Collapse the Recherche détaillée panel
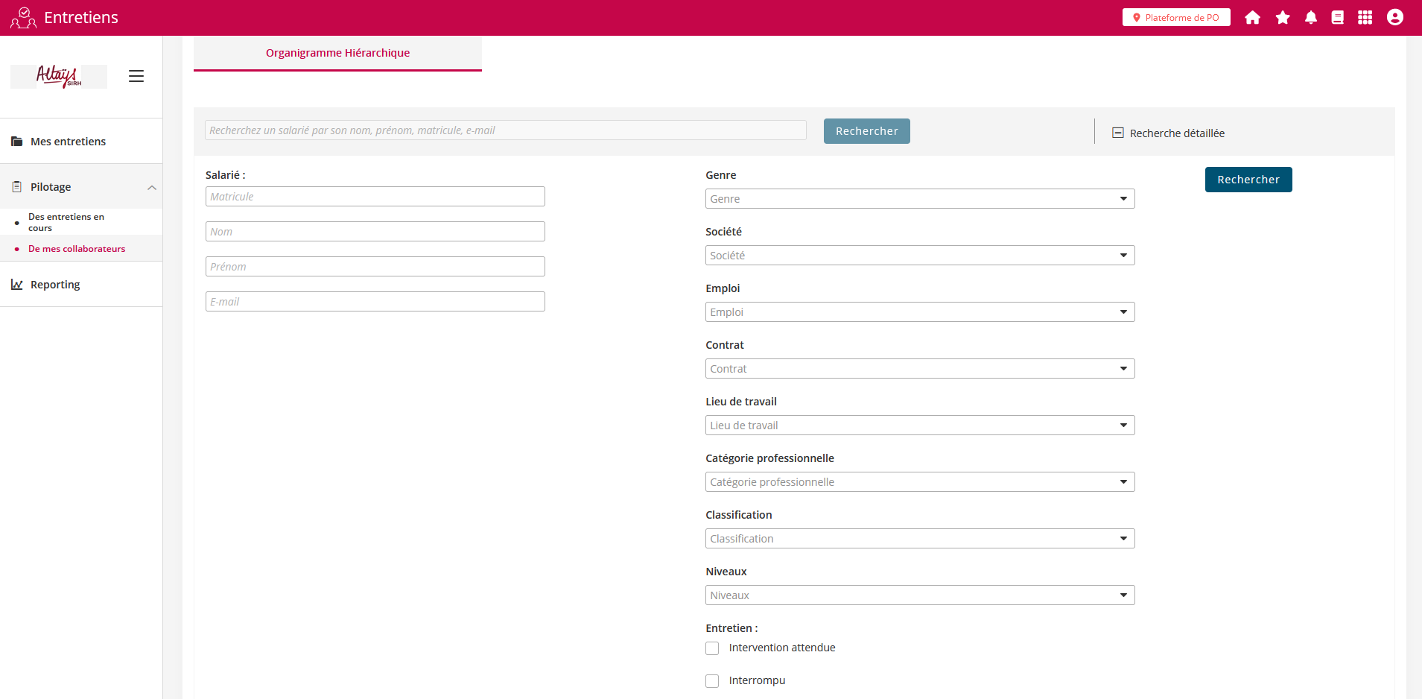Viewport: 1422px width, 699px height. point(1117,133)
